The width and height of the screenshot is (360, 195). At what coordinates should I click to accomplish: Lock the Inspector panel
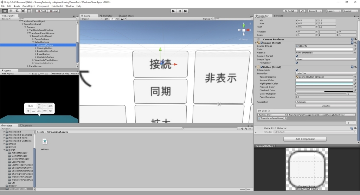[x=354, y=16]
